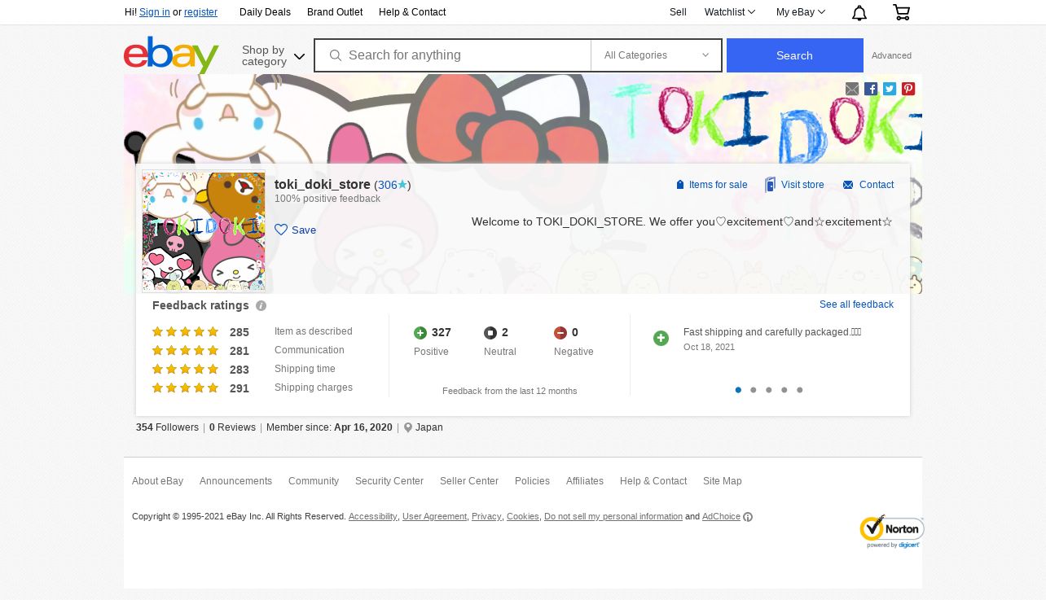Screen dimensions: 1046x600
Task: Open the Sell menu item
Action: [678, 12]
